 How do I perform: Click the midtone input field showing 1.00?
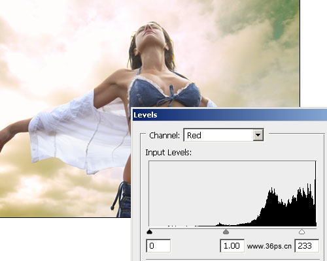[232, 246]
